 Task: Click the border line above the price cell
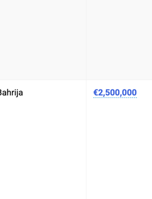[119, 80]
